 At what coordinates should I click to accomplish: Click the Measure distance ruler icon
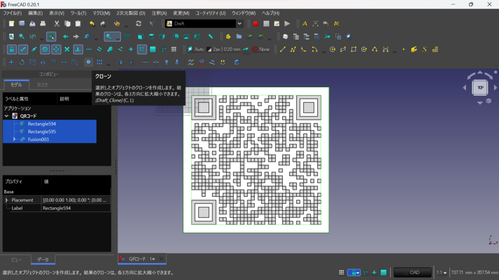(x=211, y=36)
